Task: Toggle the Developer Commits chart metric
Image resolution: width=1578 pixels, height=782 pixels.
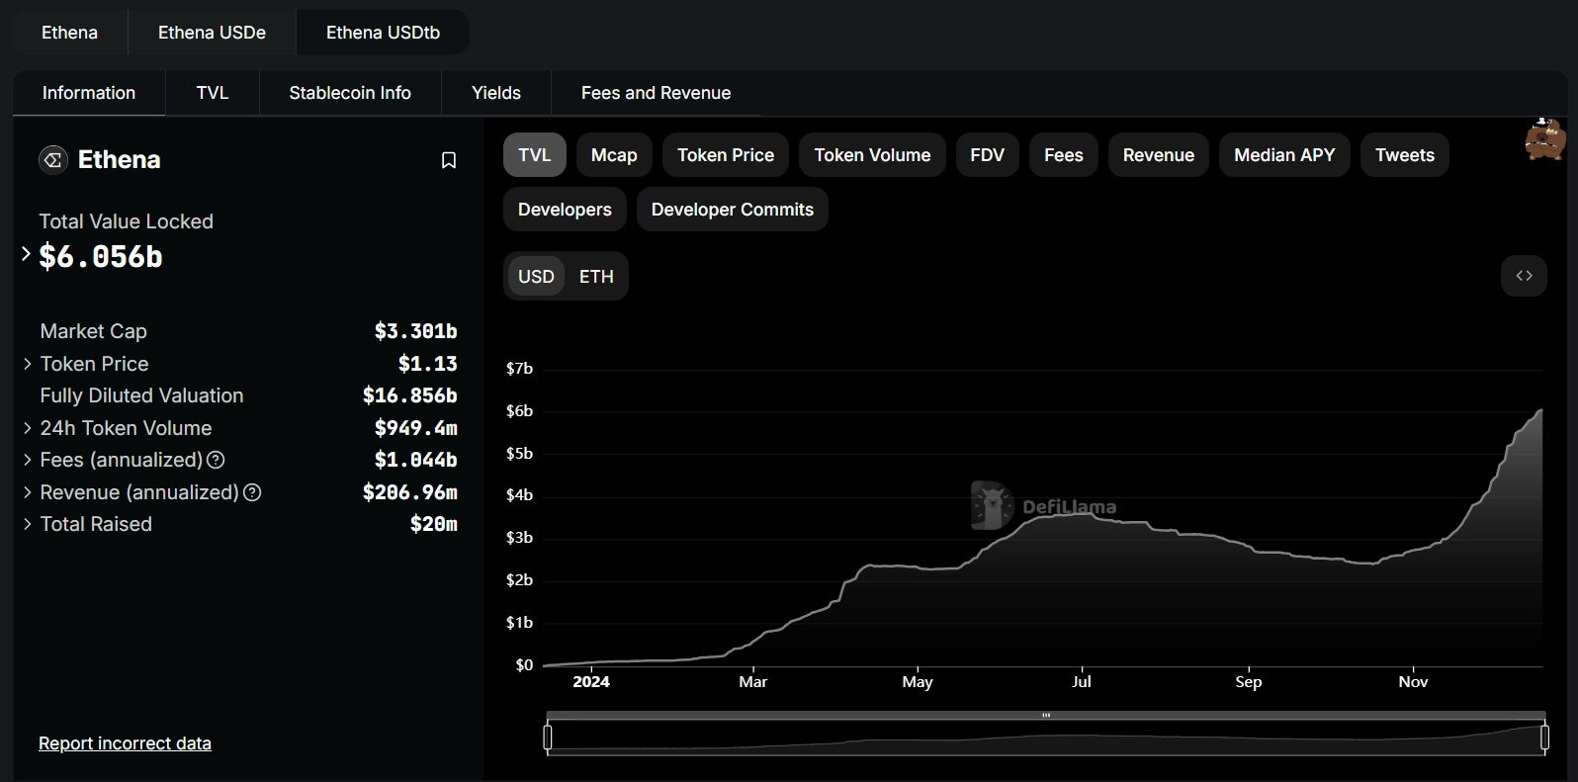Action: pos(733,210)
